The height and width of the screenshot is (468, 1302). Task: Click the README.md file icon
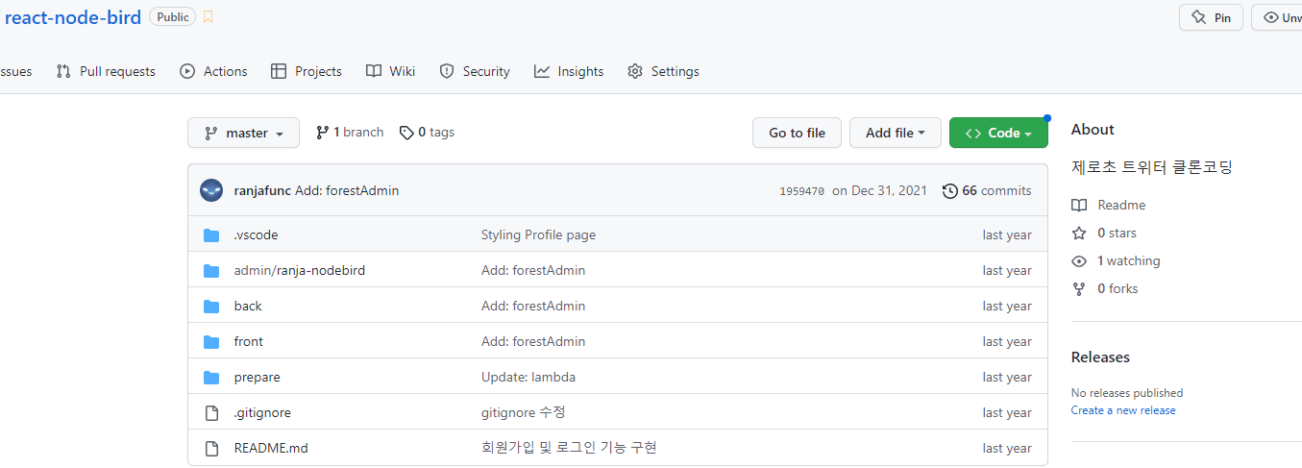click(211, 449)
